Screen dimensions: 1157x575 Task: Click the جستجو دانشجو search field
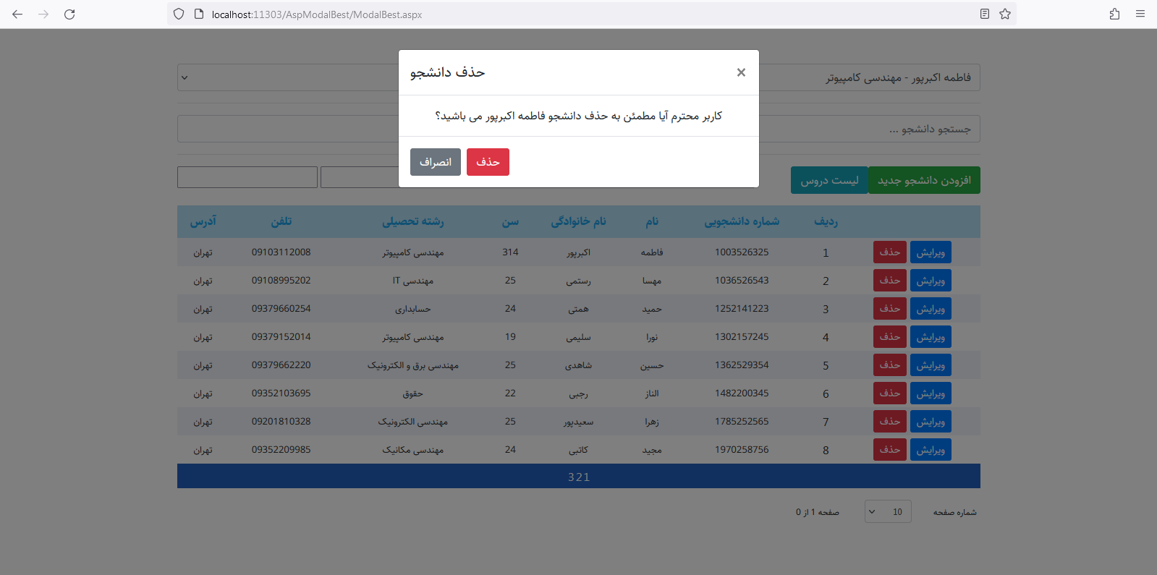click(x=868, y=129)
